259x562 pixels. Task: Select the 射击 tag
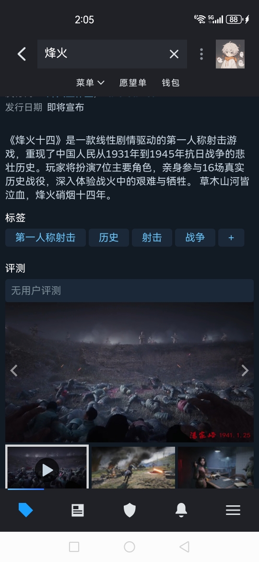tap(152, 238)
